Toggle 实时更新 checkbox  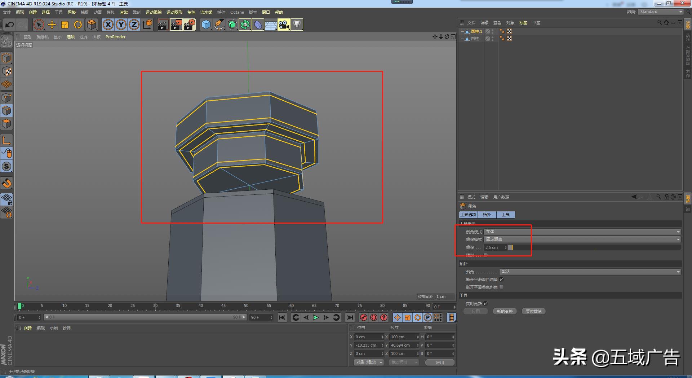point(486,303)
